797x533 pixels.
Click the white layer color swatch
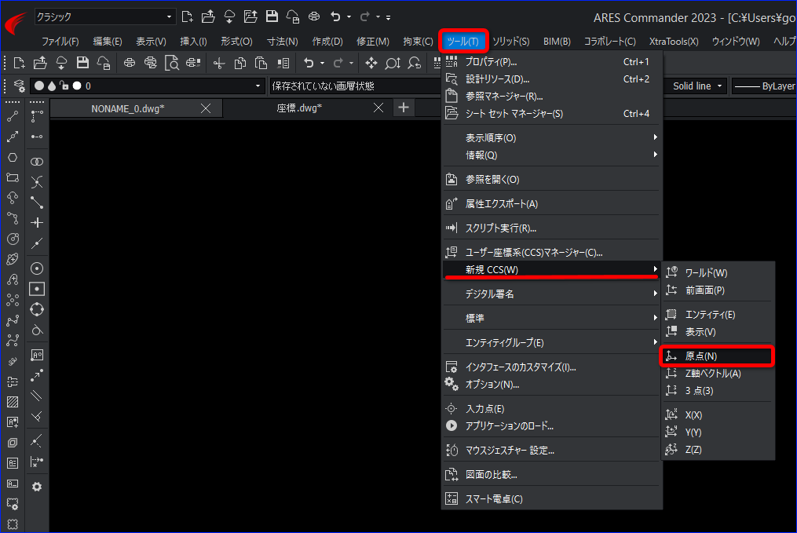[x=77, y=86]
